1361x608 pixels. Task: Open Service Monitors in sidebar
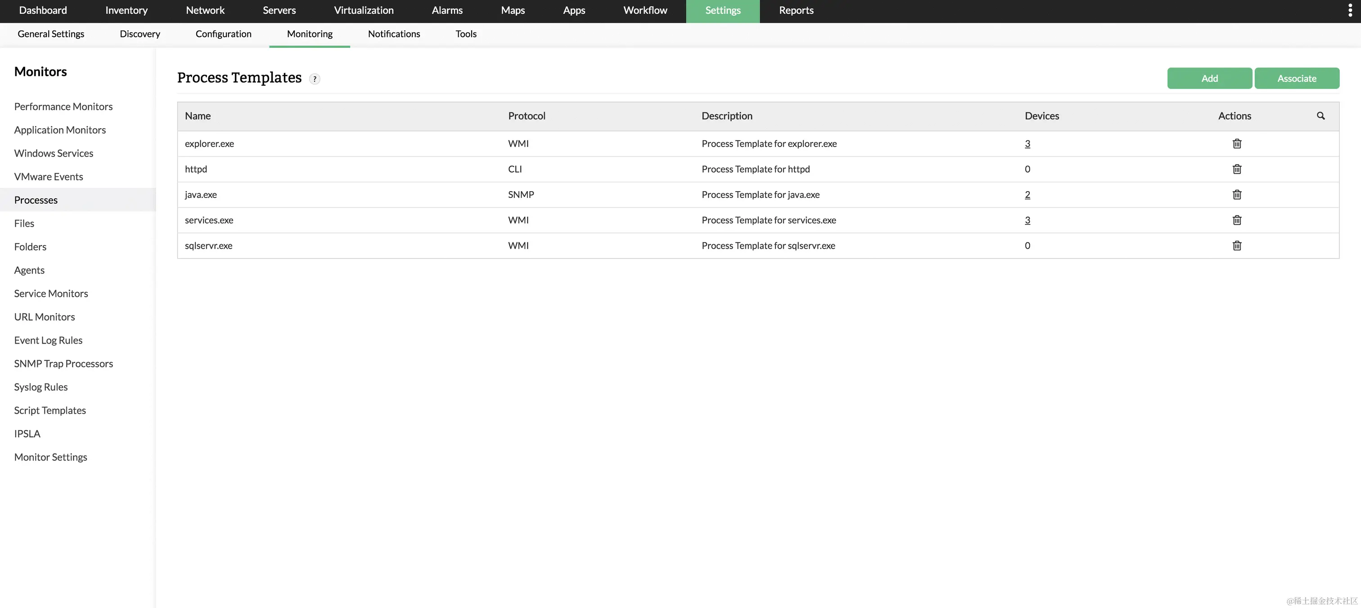point(51,294)
